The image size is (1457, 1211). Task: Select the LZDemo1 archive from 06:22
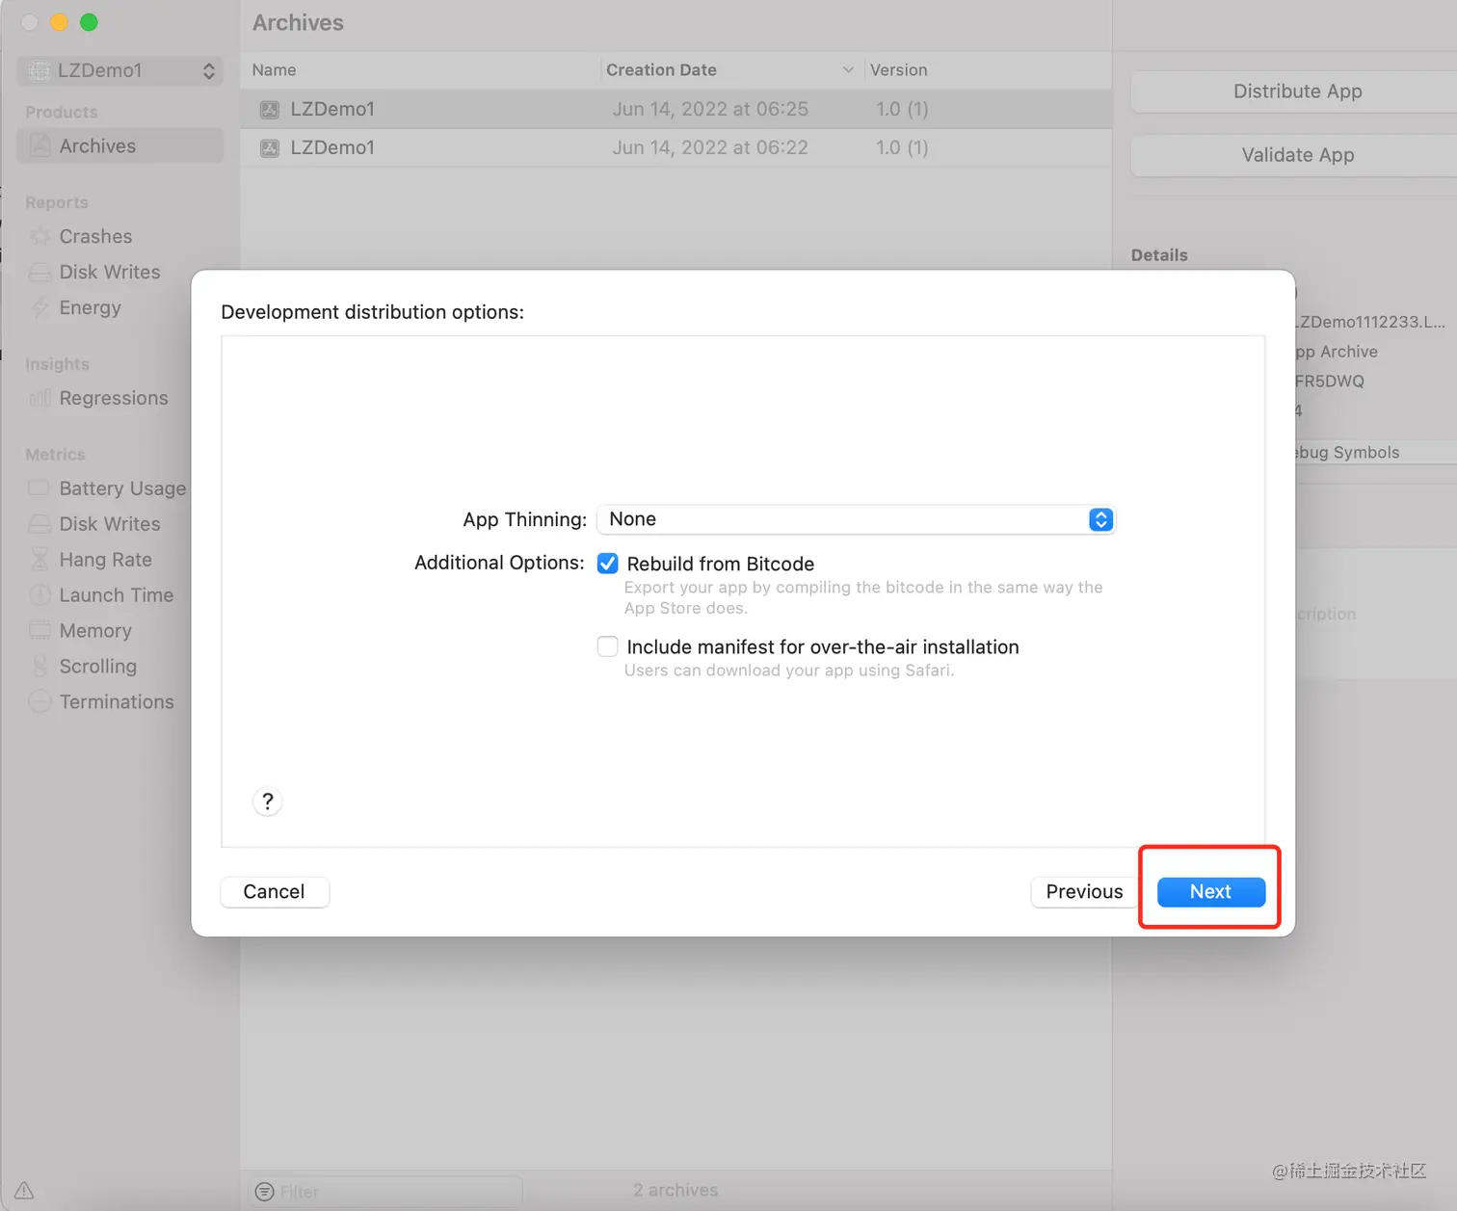[x=676, y=147]
